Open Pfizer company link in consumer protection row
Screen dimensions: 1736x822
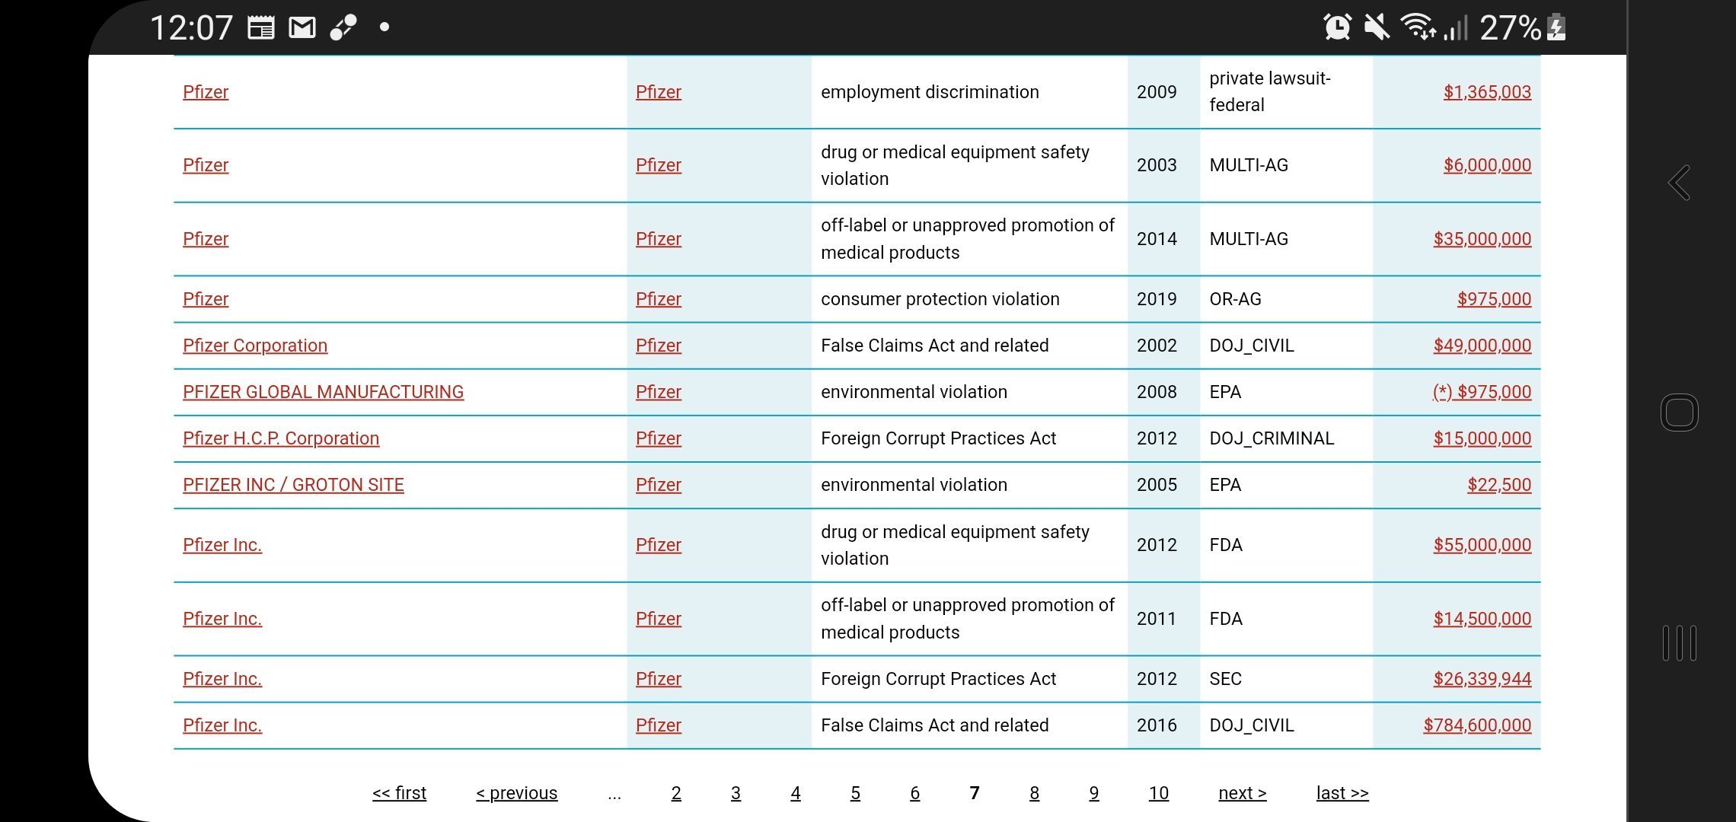(x=206, y=299)
